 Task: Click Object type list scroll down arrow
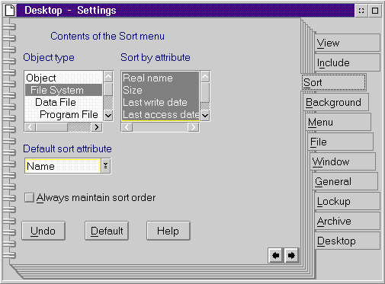tap(108, 116)
